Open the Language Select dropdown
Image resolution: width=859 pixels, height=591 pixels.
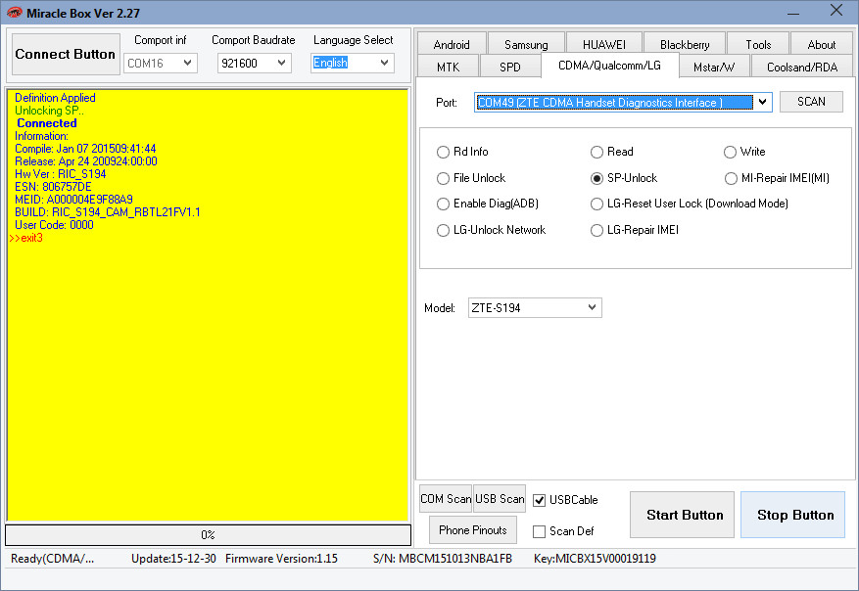(x=353, y=63)
